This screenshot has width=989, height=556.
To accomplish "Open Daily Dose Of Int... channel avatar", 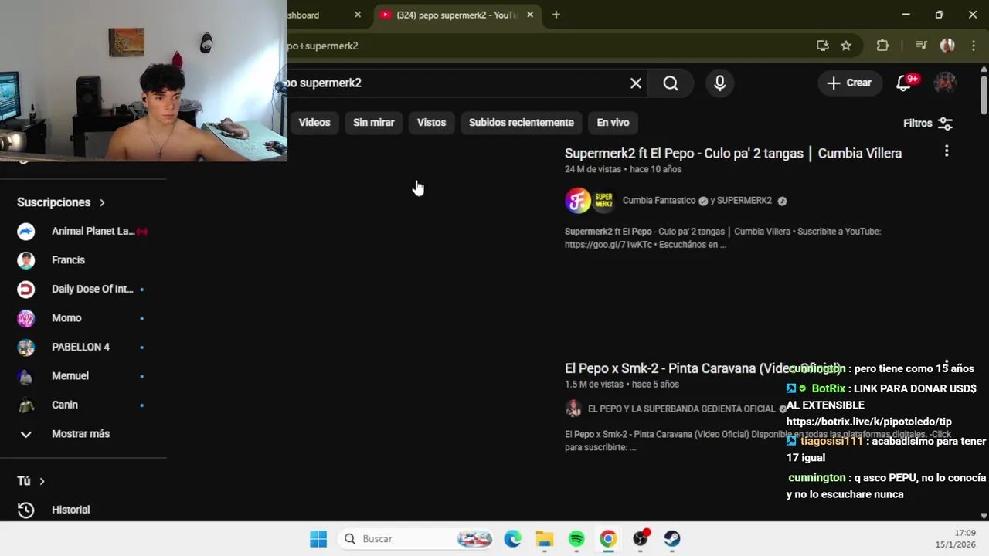I will [26, 290].
